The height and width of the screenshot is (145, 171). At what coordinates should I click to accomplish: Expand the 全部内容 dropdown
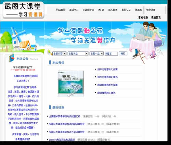click(x=59, y=53)
